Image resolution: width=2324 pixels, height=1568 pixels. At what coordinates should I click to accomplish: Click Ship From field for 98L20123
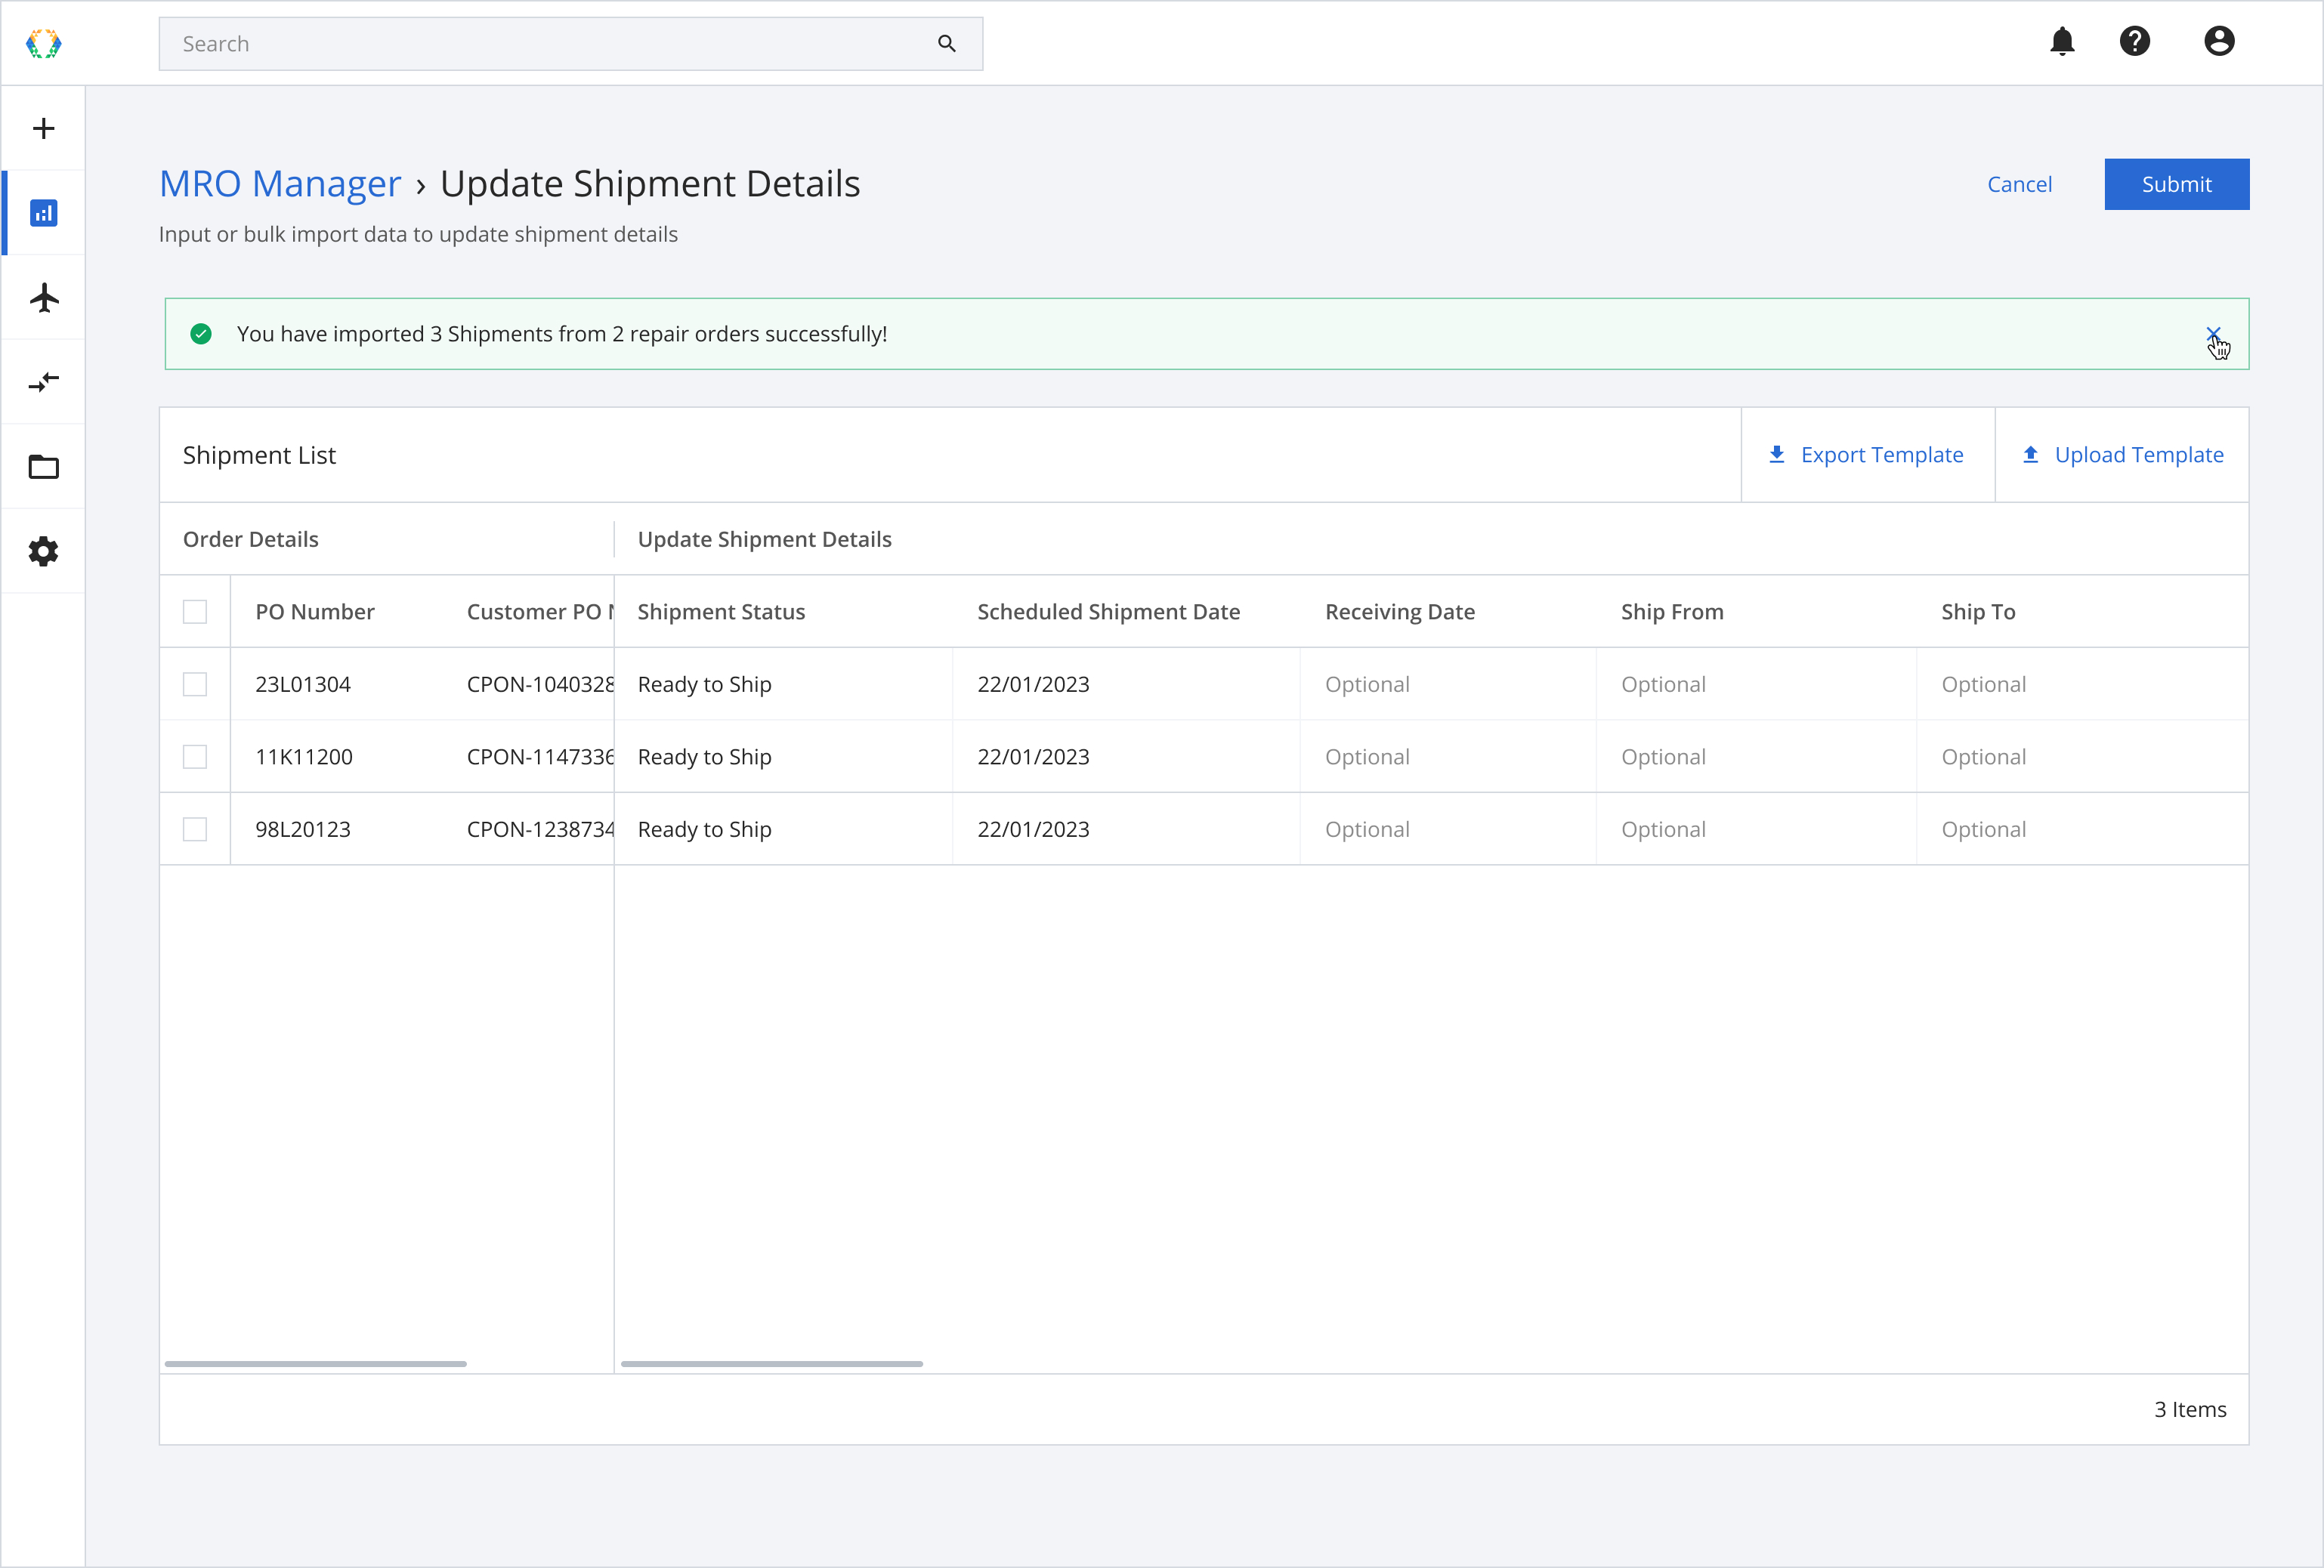coord(1756,829)
